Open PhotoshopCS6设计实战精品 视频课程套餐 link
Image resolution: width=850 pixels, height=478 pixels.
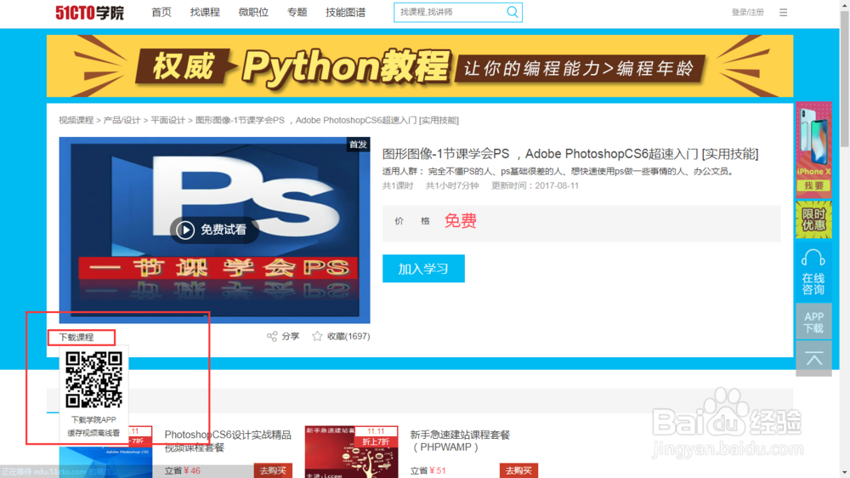[x=228, y=441]
